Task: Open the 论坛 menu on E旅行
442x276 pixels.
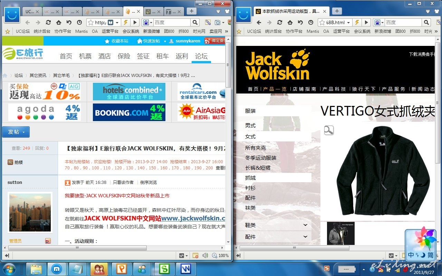Action: (x=201, y=56)
